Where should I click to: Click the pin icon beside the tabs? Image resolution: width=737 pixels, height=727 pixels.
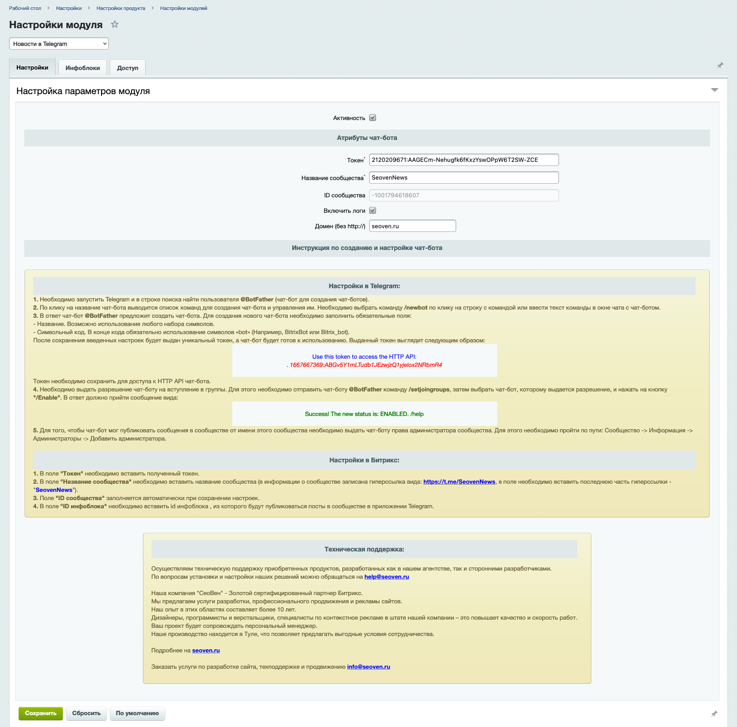(720, 65)
